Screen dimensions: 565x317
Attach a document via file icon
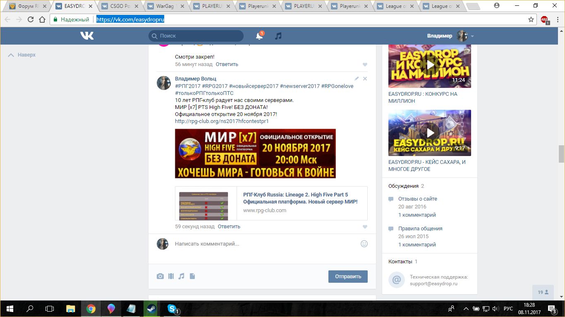(x=192, y=277)
